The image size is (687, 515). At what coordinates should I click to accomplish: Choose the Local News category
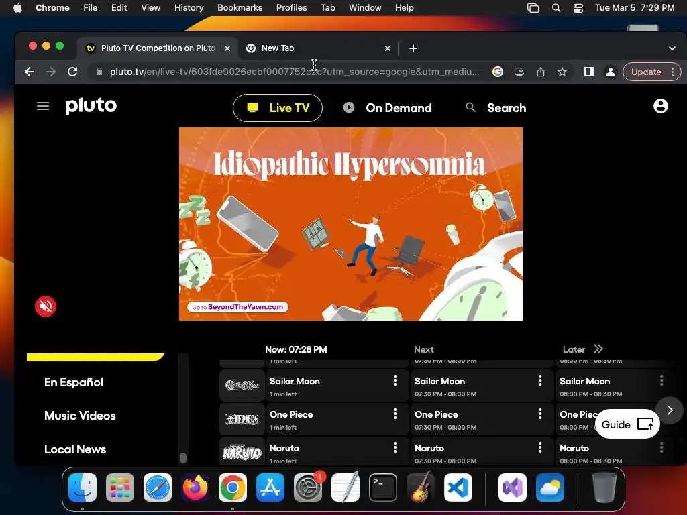tap(75, 449)
